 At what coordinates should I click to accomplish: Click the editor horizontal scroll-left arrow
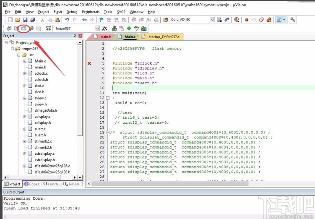(89, 184)
